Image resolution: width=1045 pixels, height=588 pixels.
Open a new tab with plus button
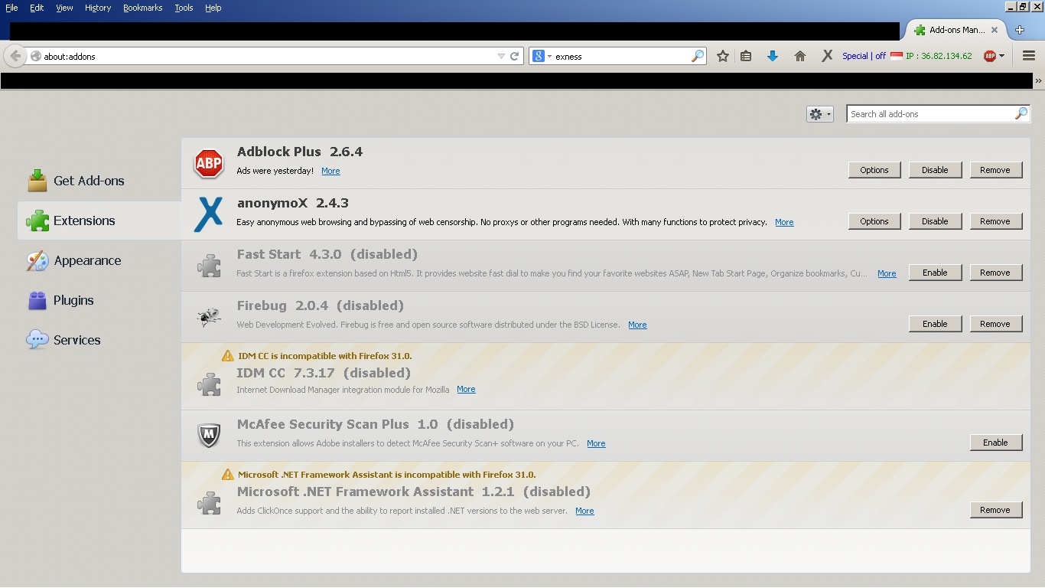point(1020,30)
